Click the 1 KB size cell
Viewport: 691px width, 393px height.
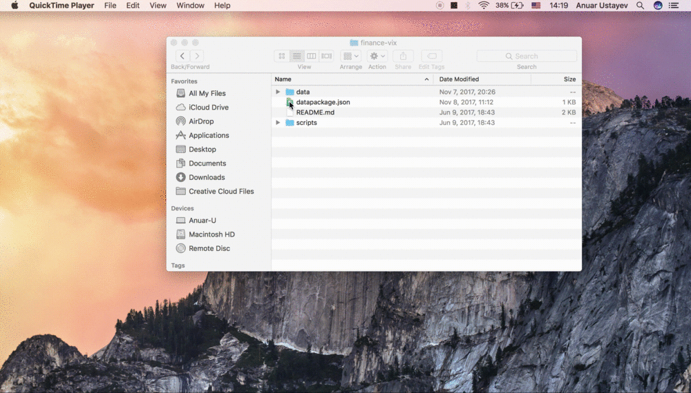(x=569, y=102)
